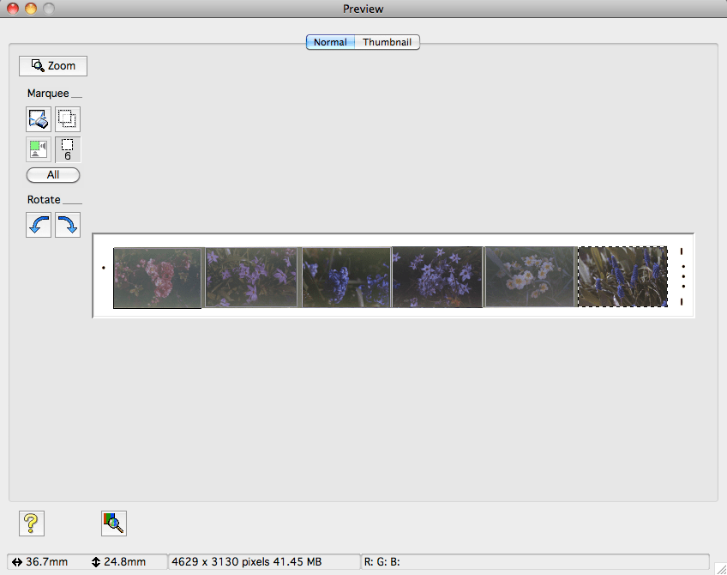Click the window resize grip corner
This screenshot has width=727, height=575.
click(x=719, y=567)
